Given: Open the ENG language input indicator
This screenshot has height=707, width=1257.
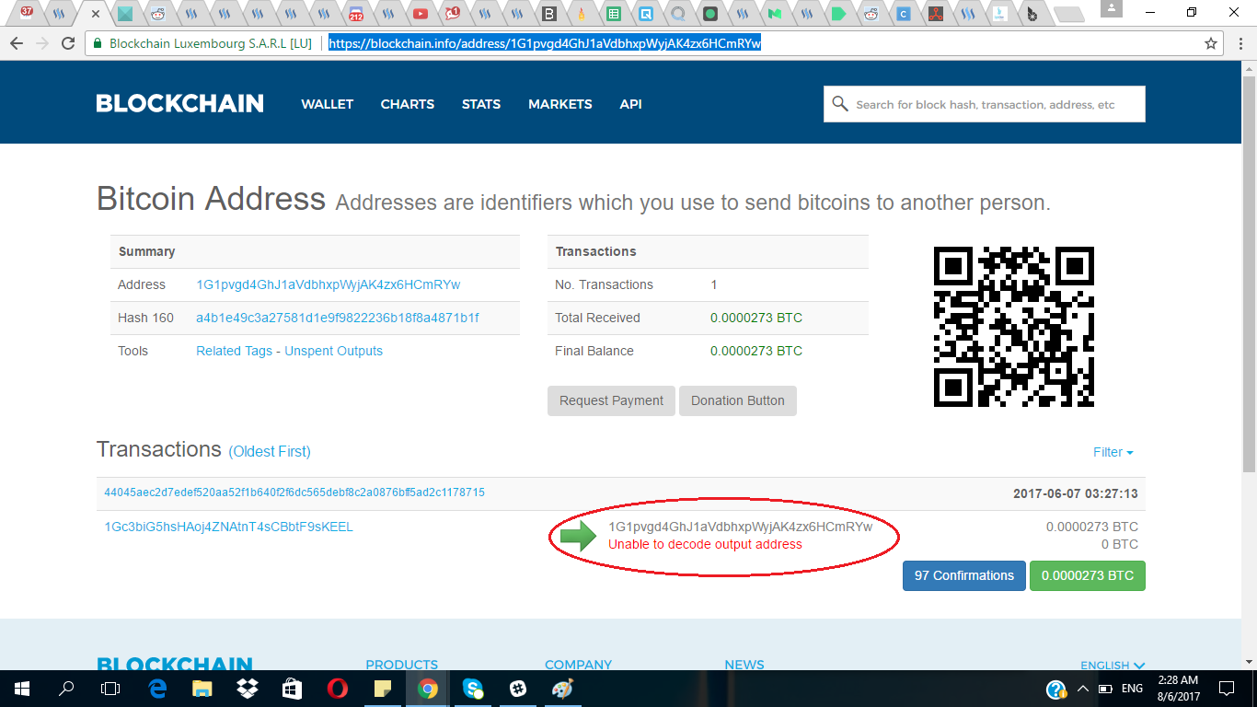Looking at the screenshot, I should (x=1132, y=689).
